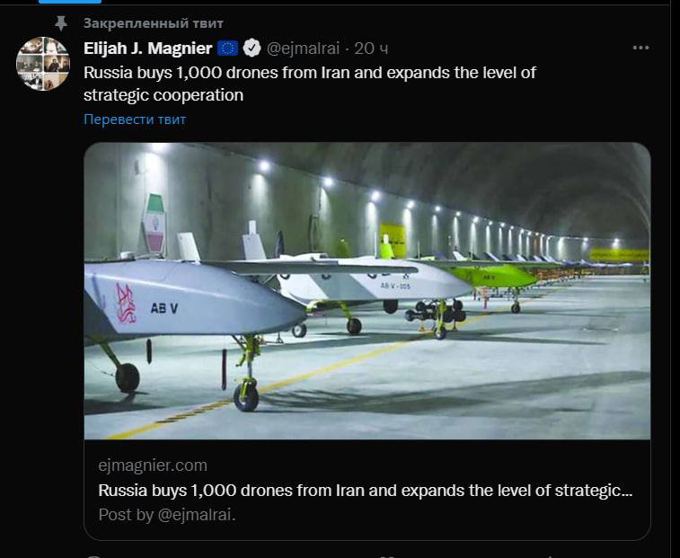
Task: Click the tweet text about Russia buying drones
Action: click(x=310, y=83)
